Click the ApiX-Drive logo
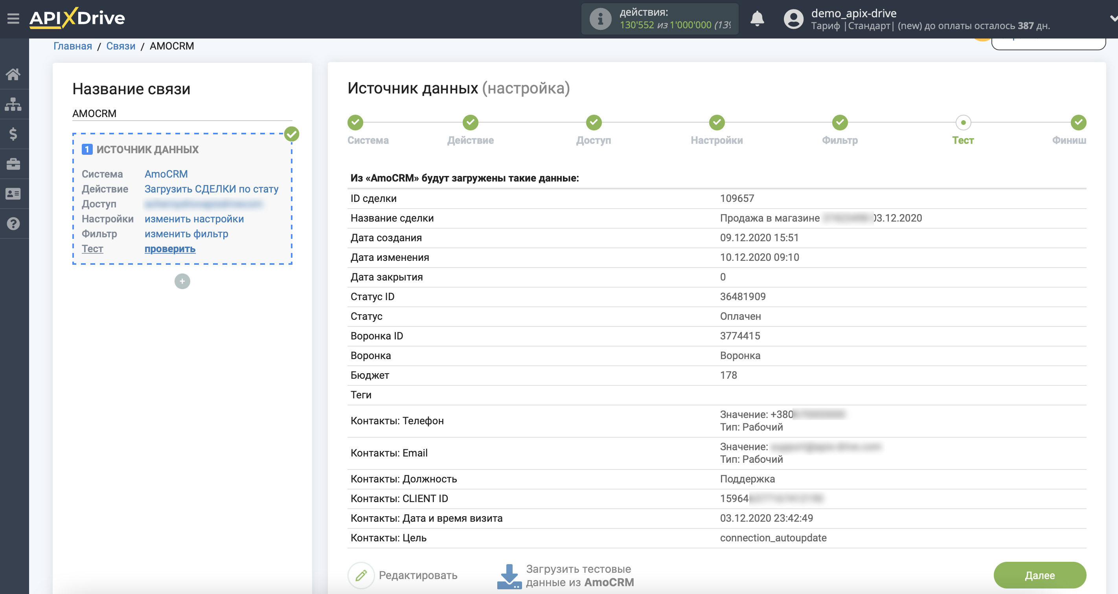Image resolution: width=1118 pixels, height=594 pixels. tap(77, 18)
